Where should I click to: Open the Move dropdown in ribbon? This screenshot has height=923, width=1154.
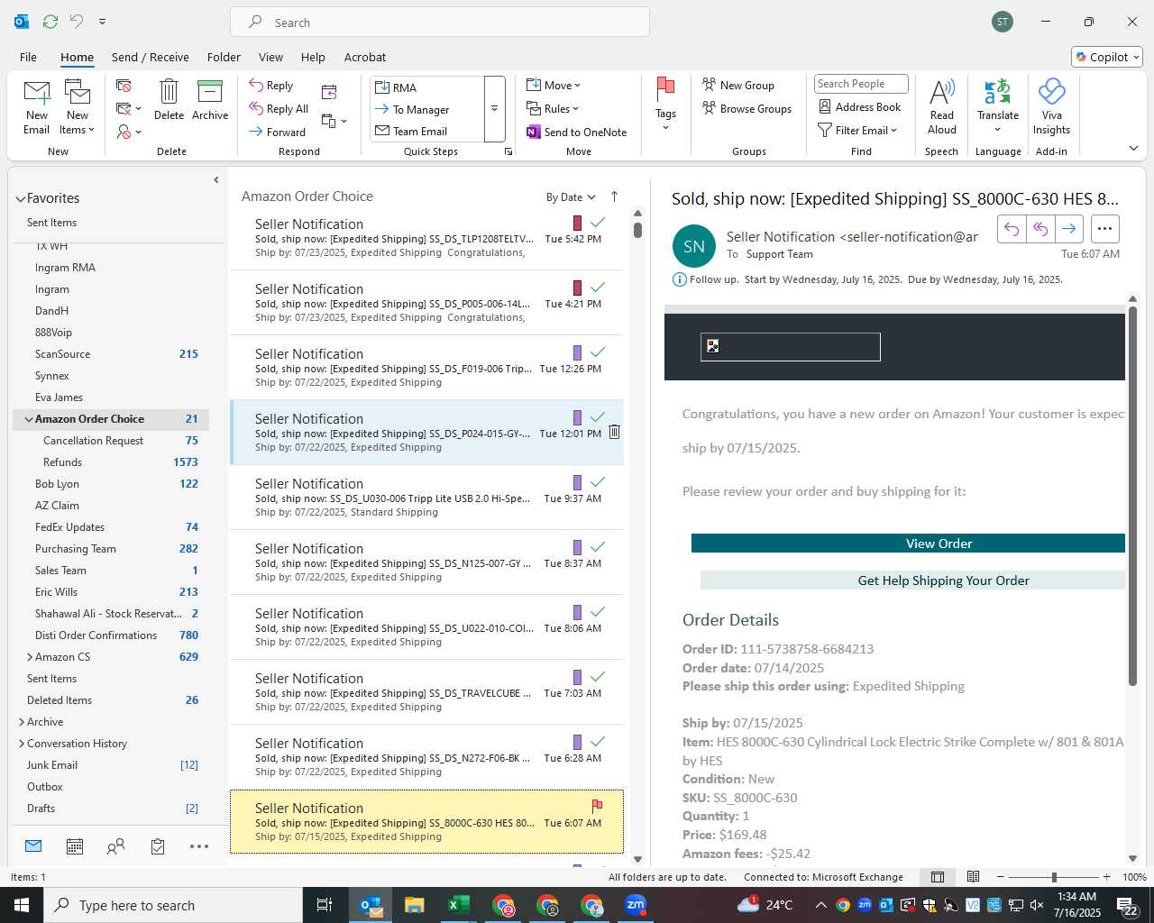[554, 86]
